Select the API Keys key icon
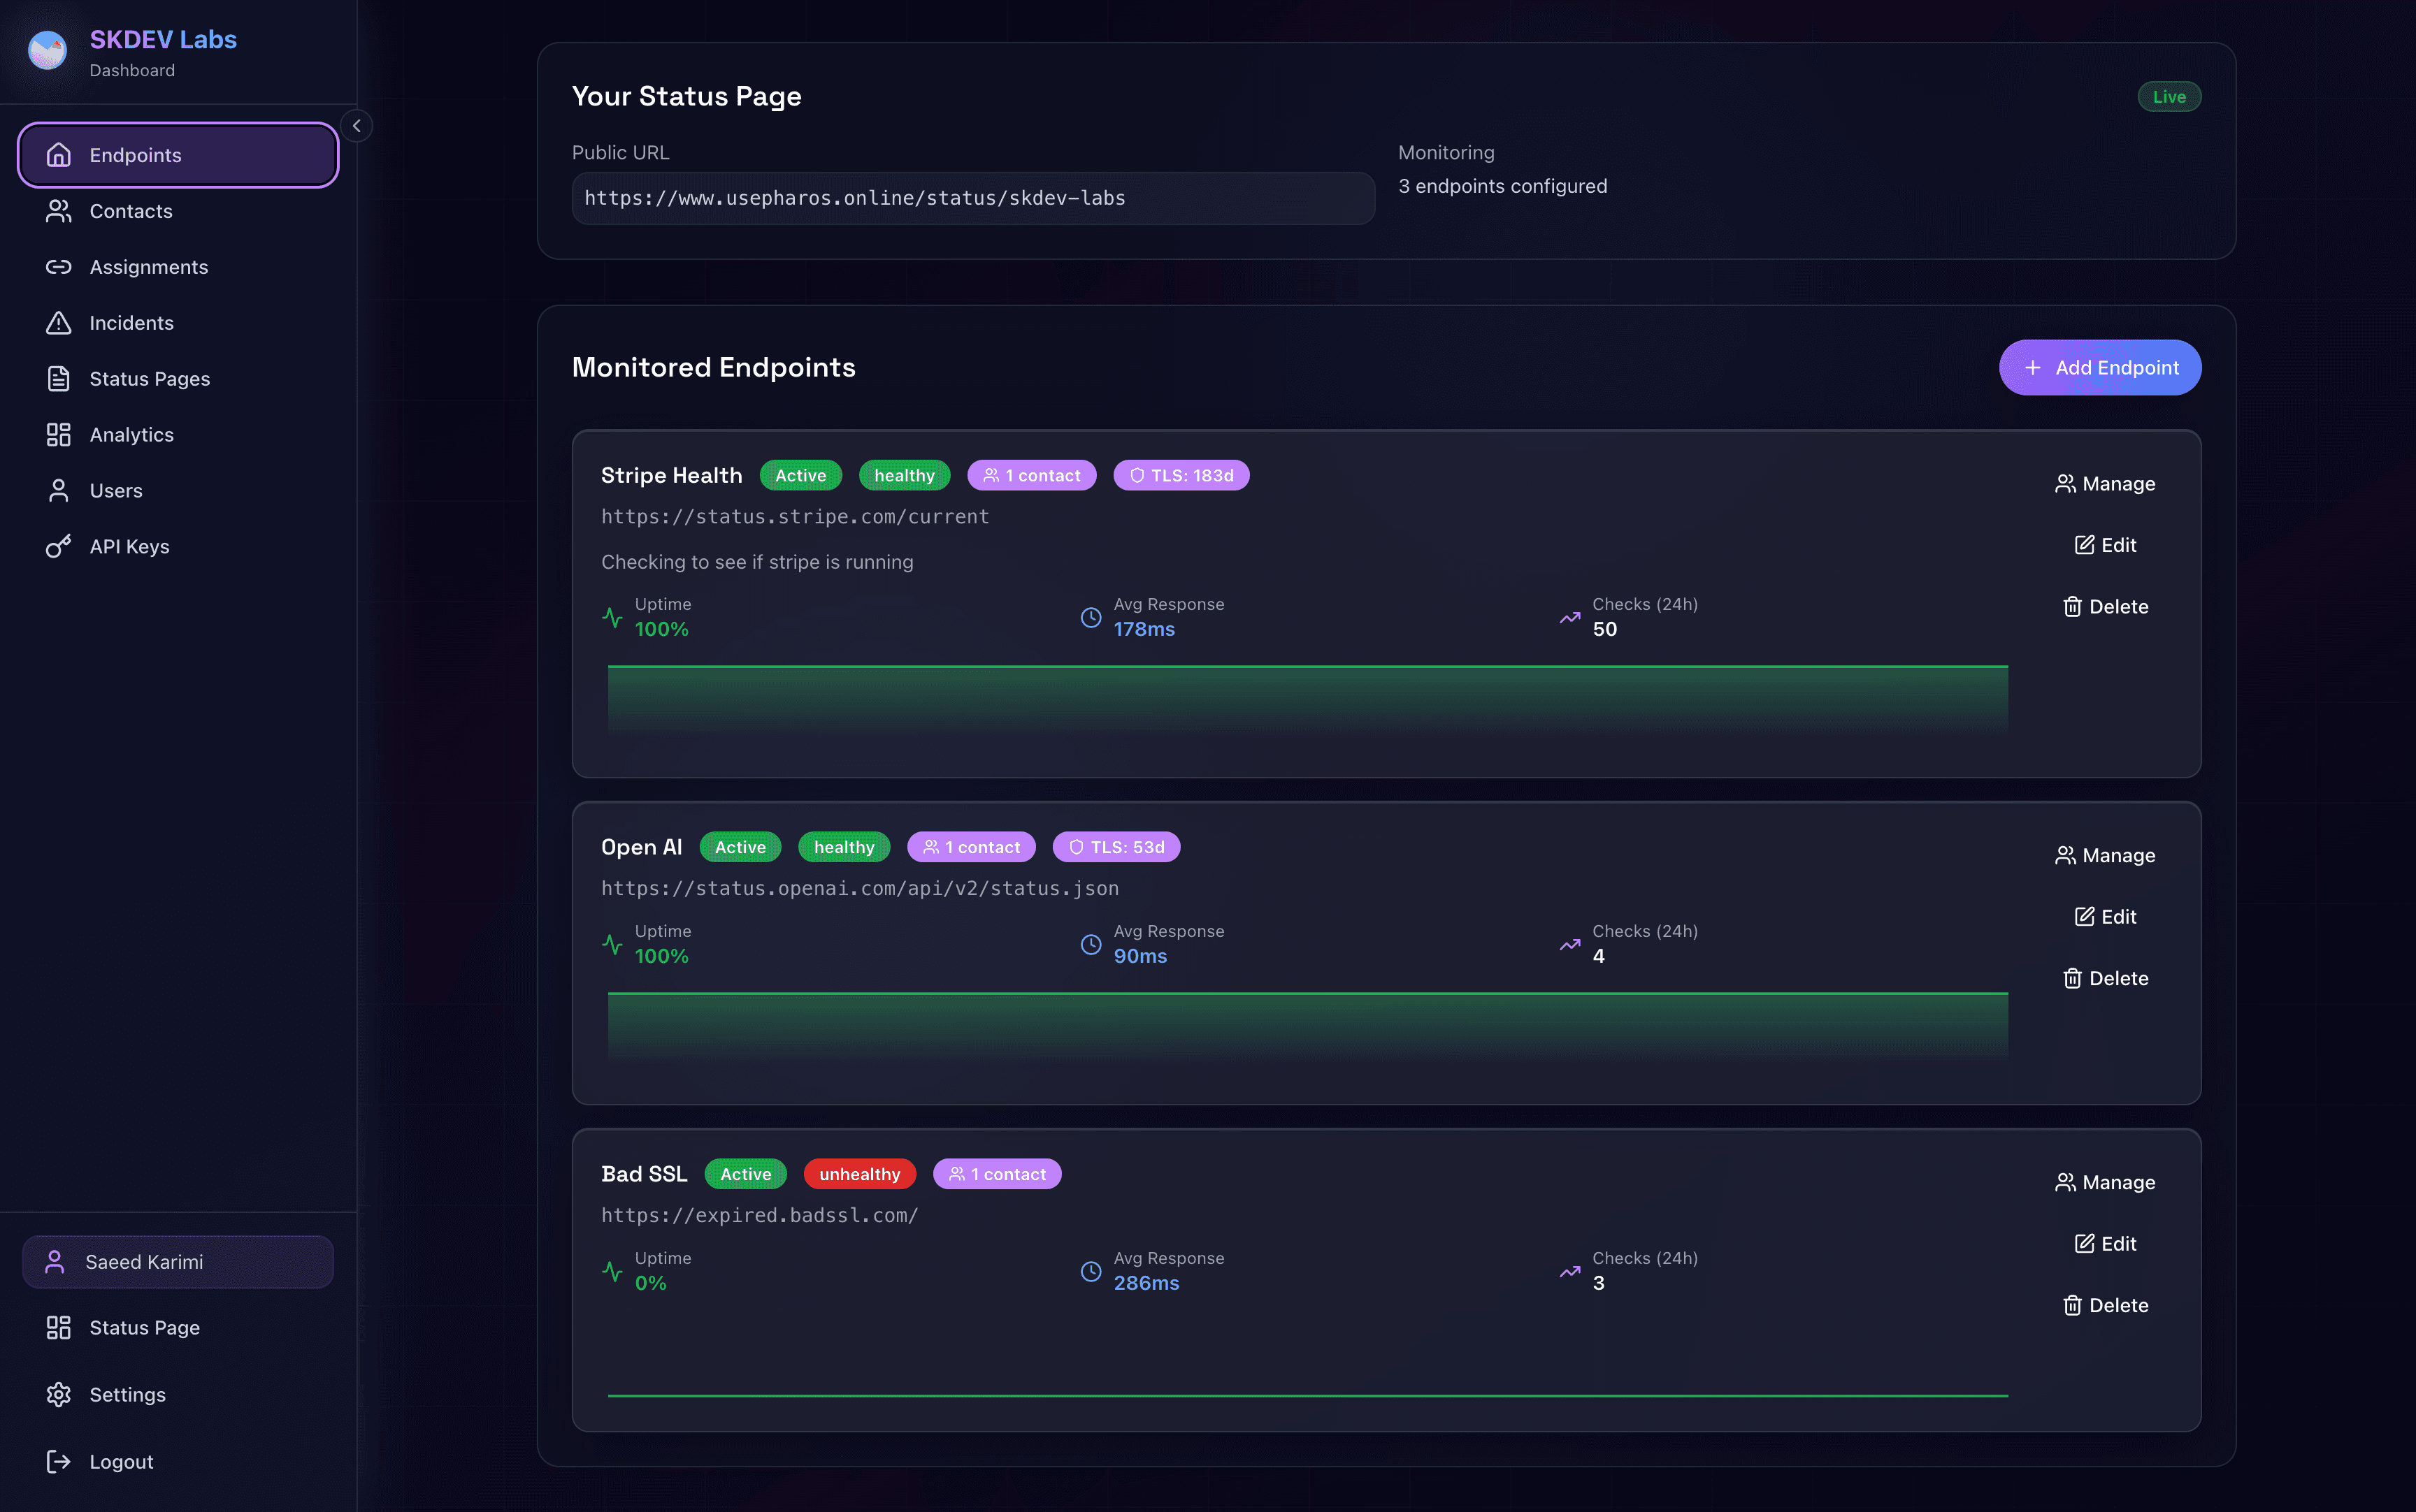2416x1512 pixels. point(58,546)
